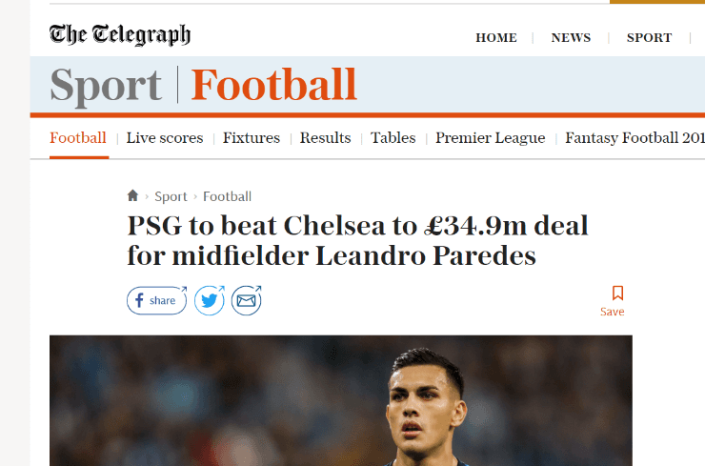View the Tables tab
This screenshot has height=466, width=705.
(x=393, y=138)
